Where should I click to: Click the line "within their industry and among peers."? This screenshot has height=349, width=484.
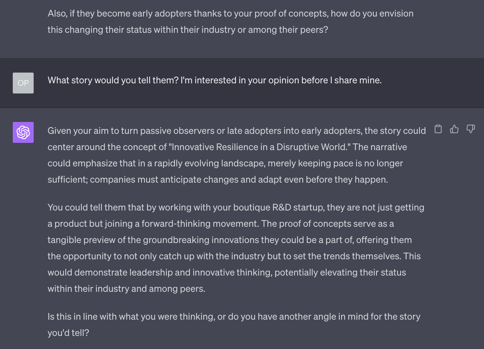[126, 289]
